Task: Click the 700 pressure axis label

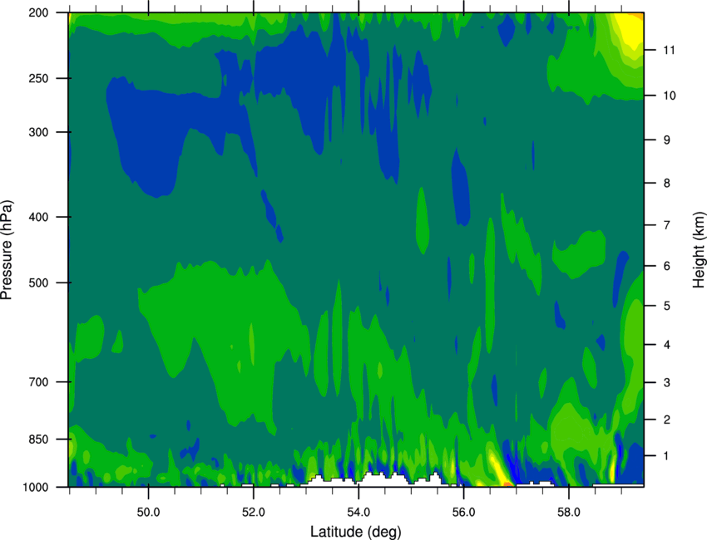Action: [38, 382]
